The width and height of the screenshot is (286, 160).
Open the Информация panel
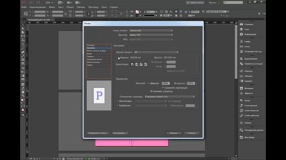248,34
